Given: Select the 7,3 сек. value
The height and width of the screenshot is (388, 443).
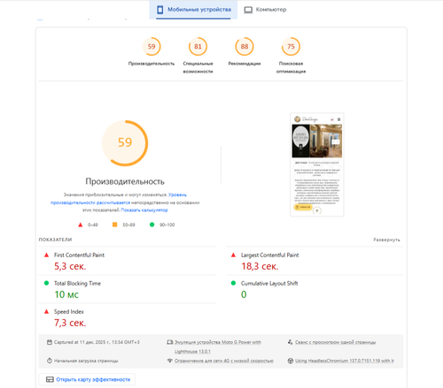Looking at the screenshot, I should 70,323.
